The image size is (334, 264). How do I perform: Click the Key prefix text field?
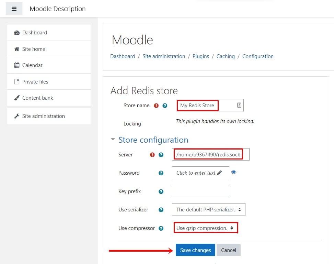point(201,191)
